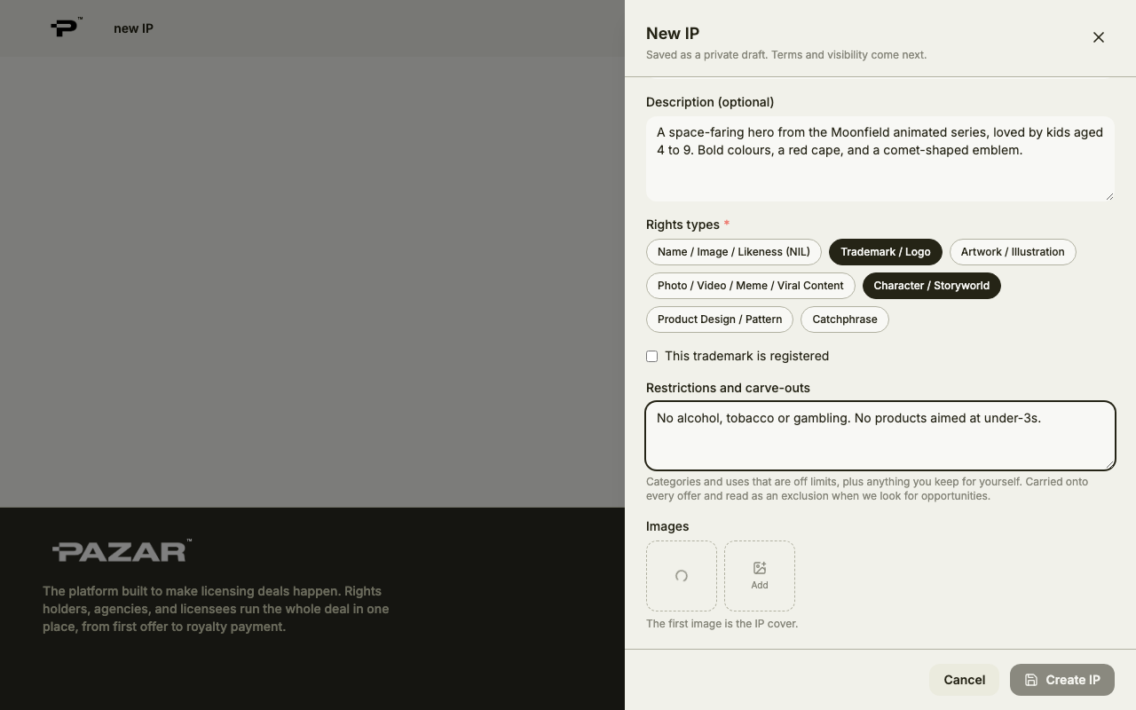
Task: Select the Catchphrase rights type
Action: tap(845, 319)
